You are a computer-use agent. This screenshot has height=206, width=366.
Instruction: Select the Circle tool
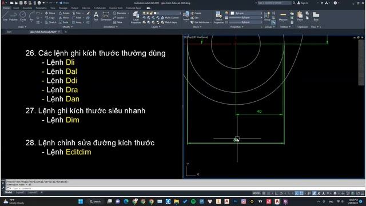click(x=23, y=16)
